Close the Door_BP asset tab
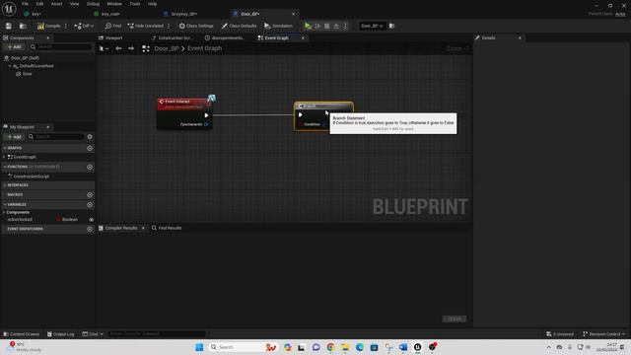 pos(294,14)
